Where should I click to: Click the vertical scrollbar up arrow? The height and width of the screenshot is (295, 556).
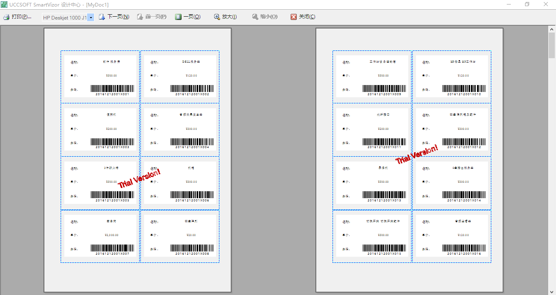552,29
